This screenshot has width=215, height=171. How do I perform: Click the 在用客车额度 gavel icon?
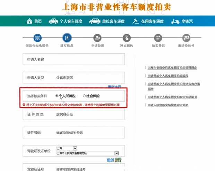pos(135,21)
